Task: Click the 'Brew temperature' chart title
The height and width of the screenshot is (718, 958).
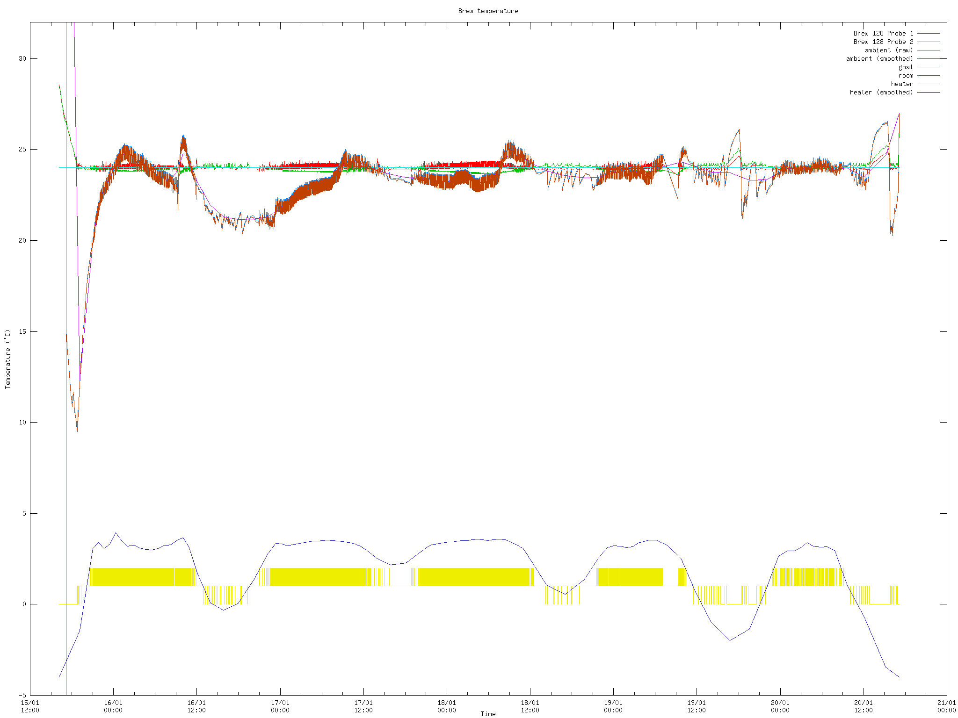Action: pos(488,11)
